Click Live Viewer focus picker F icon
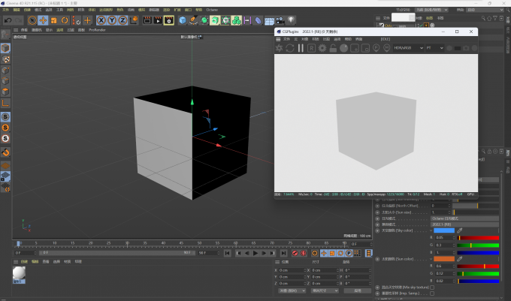 click(376, 48)
